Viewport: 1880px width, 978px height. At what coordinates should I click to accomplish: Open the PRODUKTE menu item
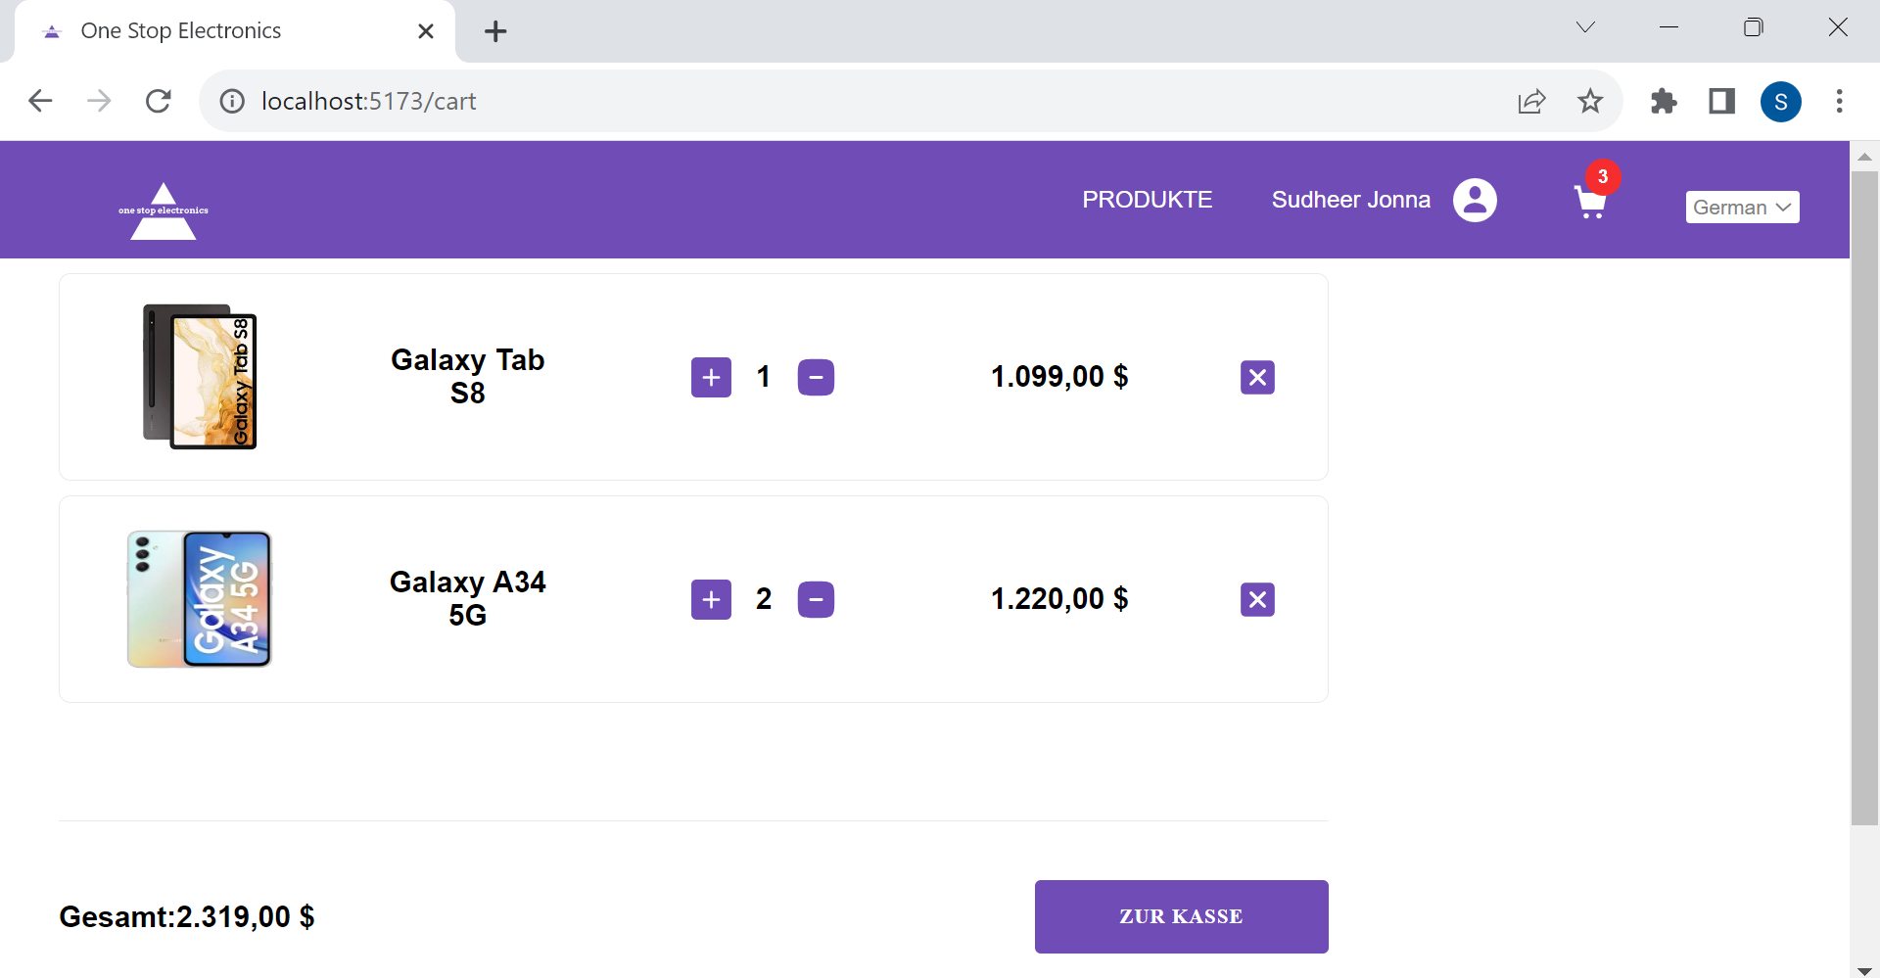[1147, 200]
